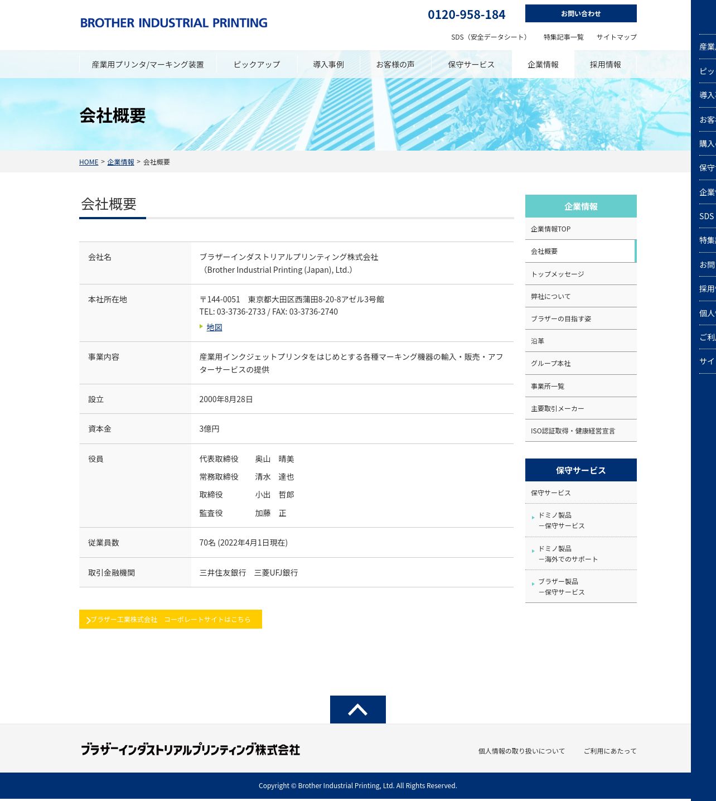Click the Brother Industrial Printing logo
The image size is (716, 801).
[173, 23]
